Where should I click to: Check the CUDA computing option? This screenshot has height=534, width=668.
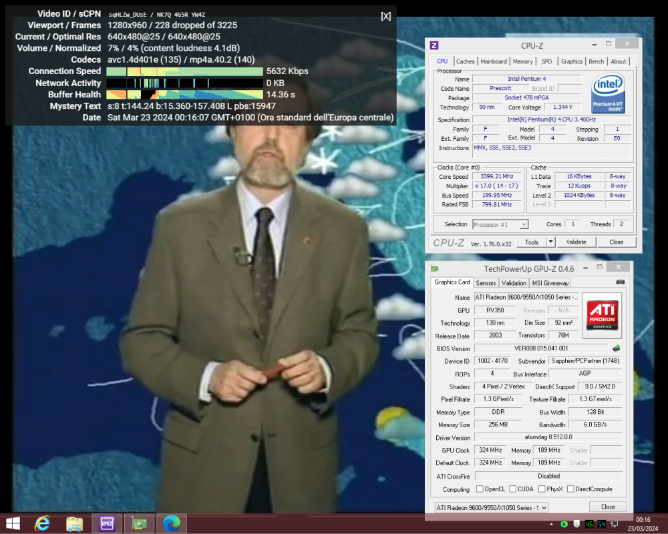[x=512, y=489]
